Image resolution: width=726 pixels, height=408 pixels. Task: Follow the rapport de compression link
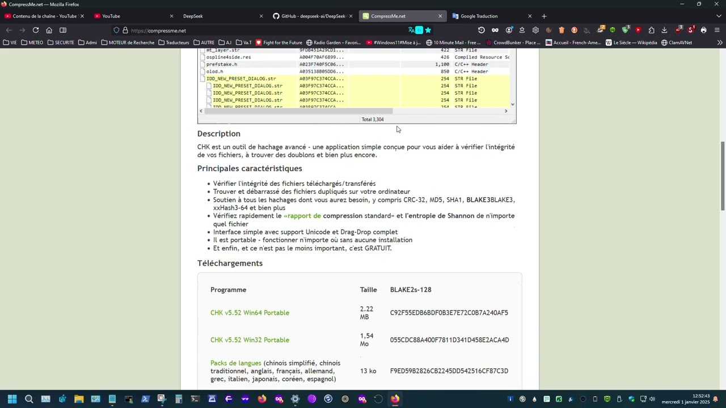point(302,216)
